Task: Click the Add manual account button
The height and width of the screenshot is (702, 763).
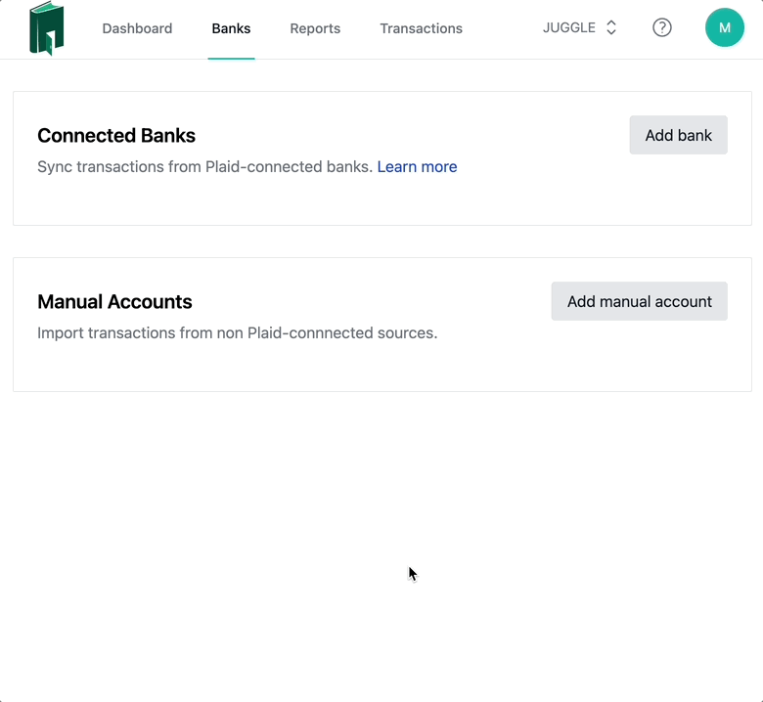Action: coord(639,301)
